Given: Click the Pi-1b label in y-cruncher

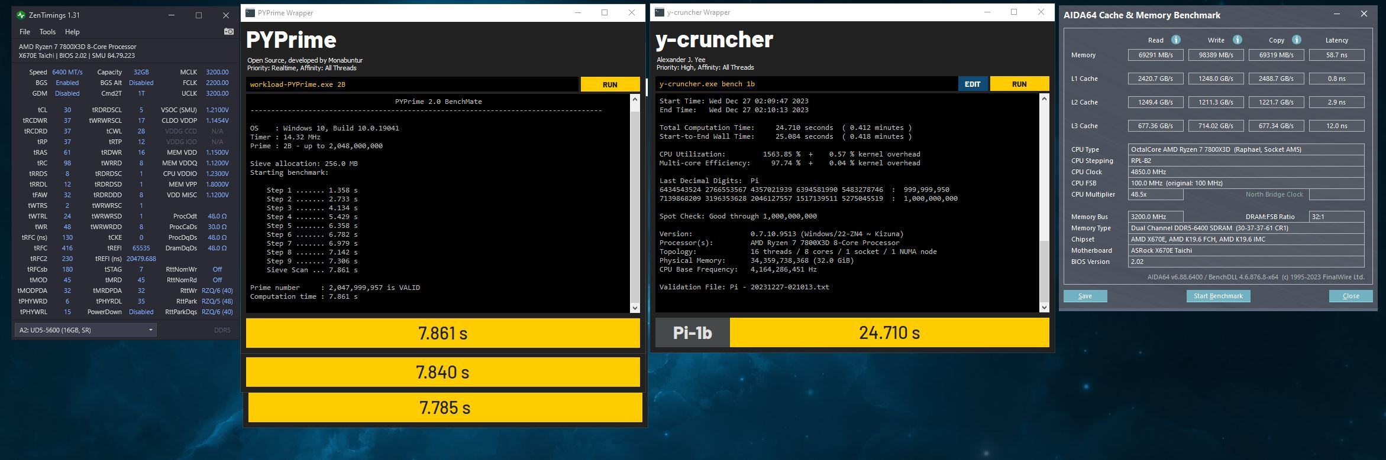Looking at the screenshot, I should click(692, 332).
